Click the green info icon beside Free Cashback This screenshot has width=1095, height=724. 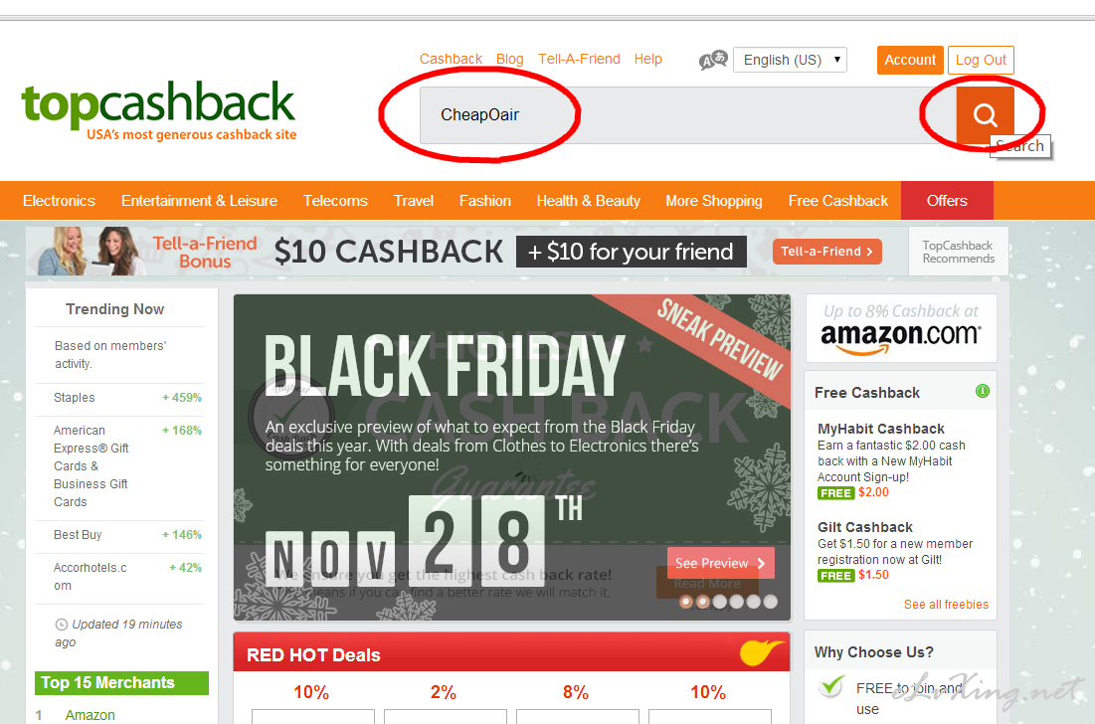(x=982, y=391)
